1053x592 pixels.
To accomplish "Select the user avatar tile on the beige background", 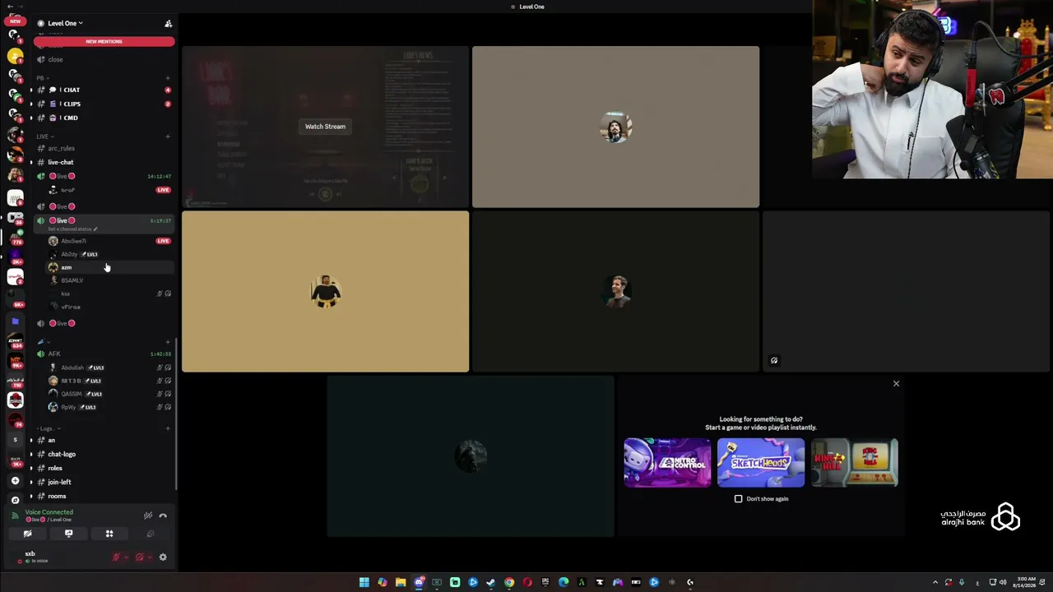I will point(615,127).
